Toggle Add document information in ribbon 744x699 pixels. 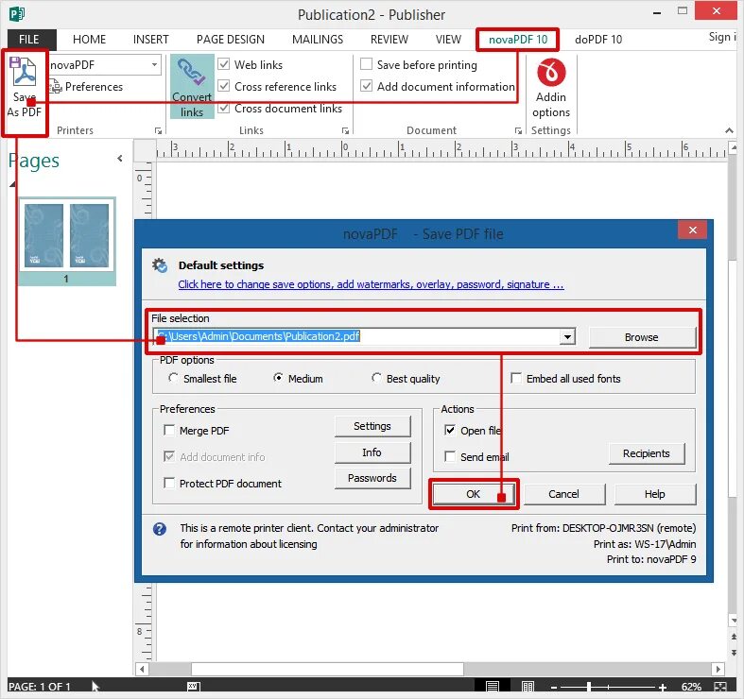[x=366, y=86]
